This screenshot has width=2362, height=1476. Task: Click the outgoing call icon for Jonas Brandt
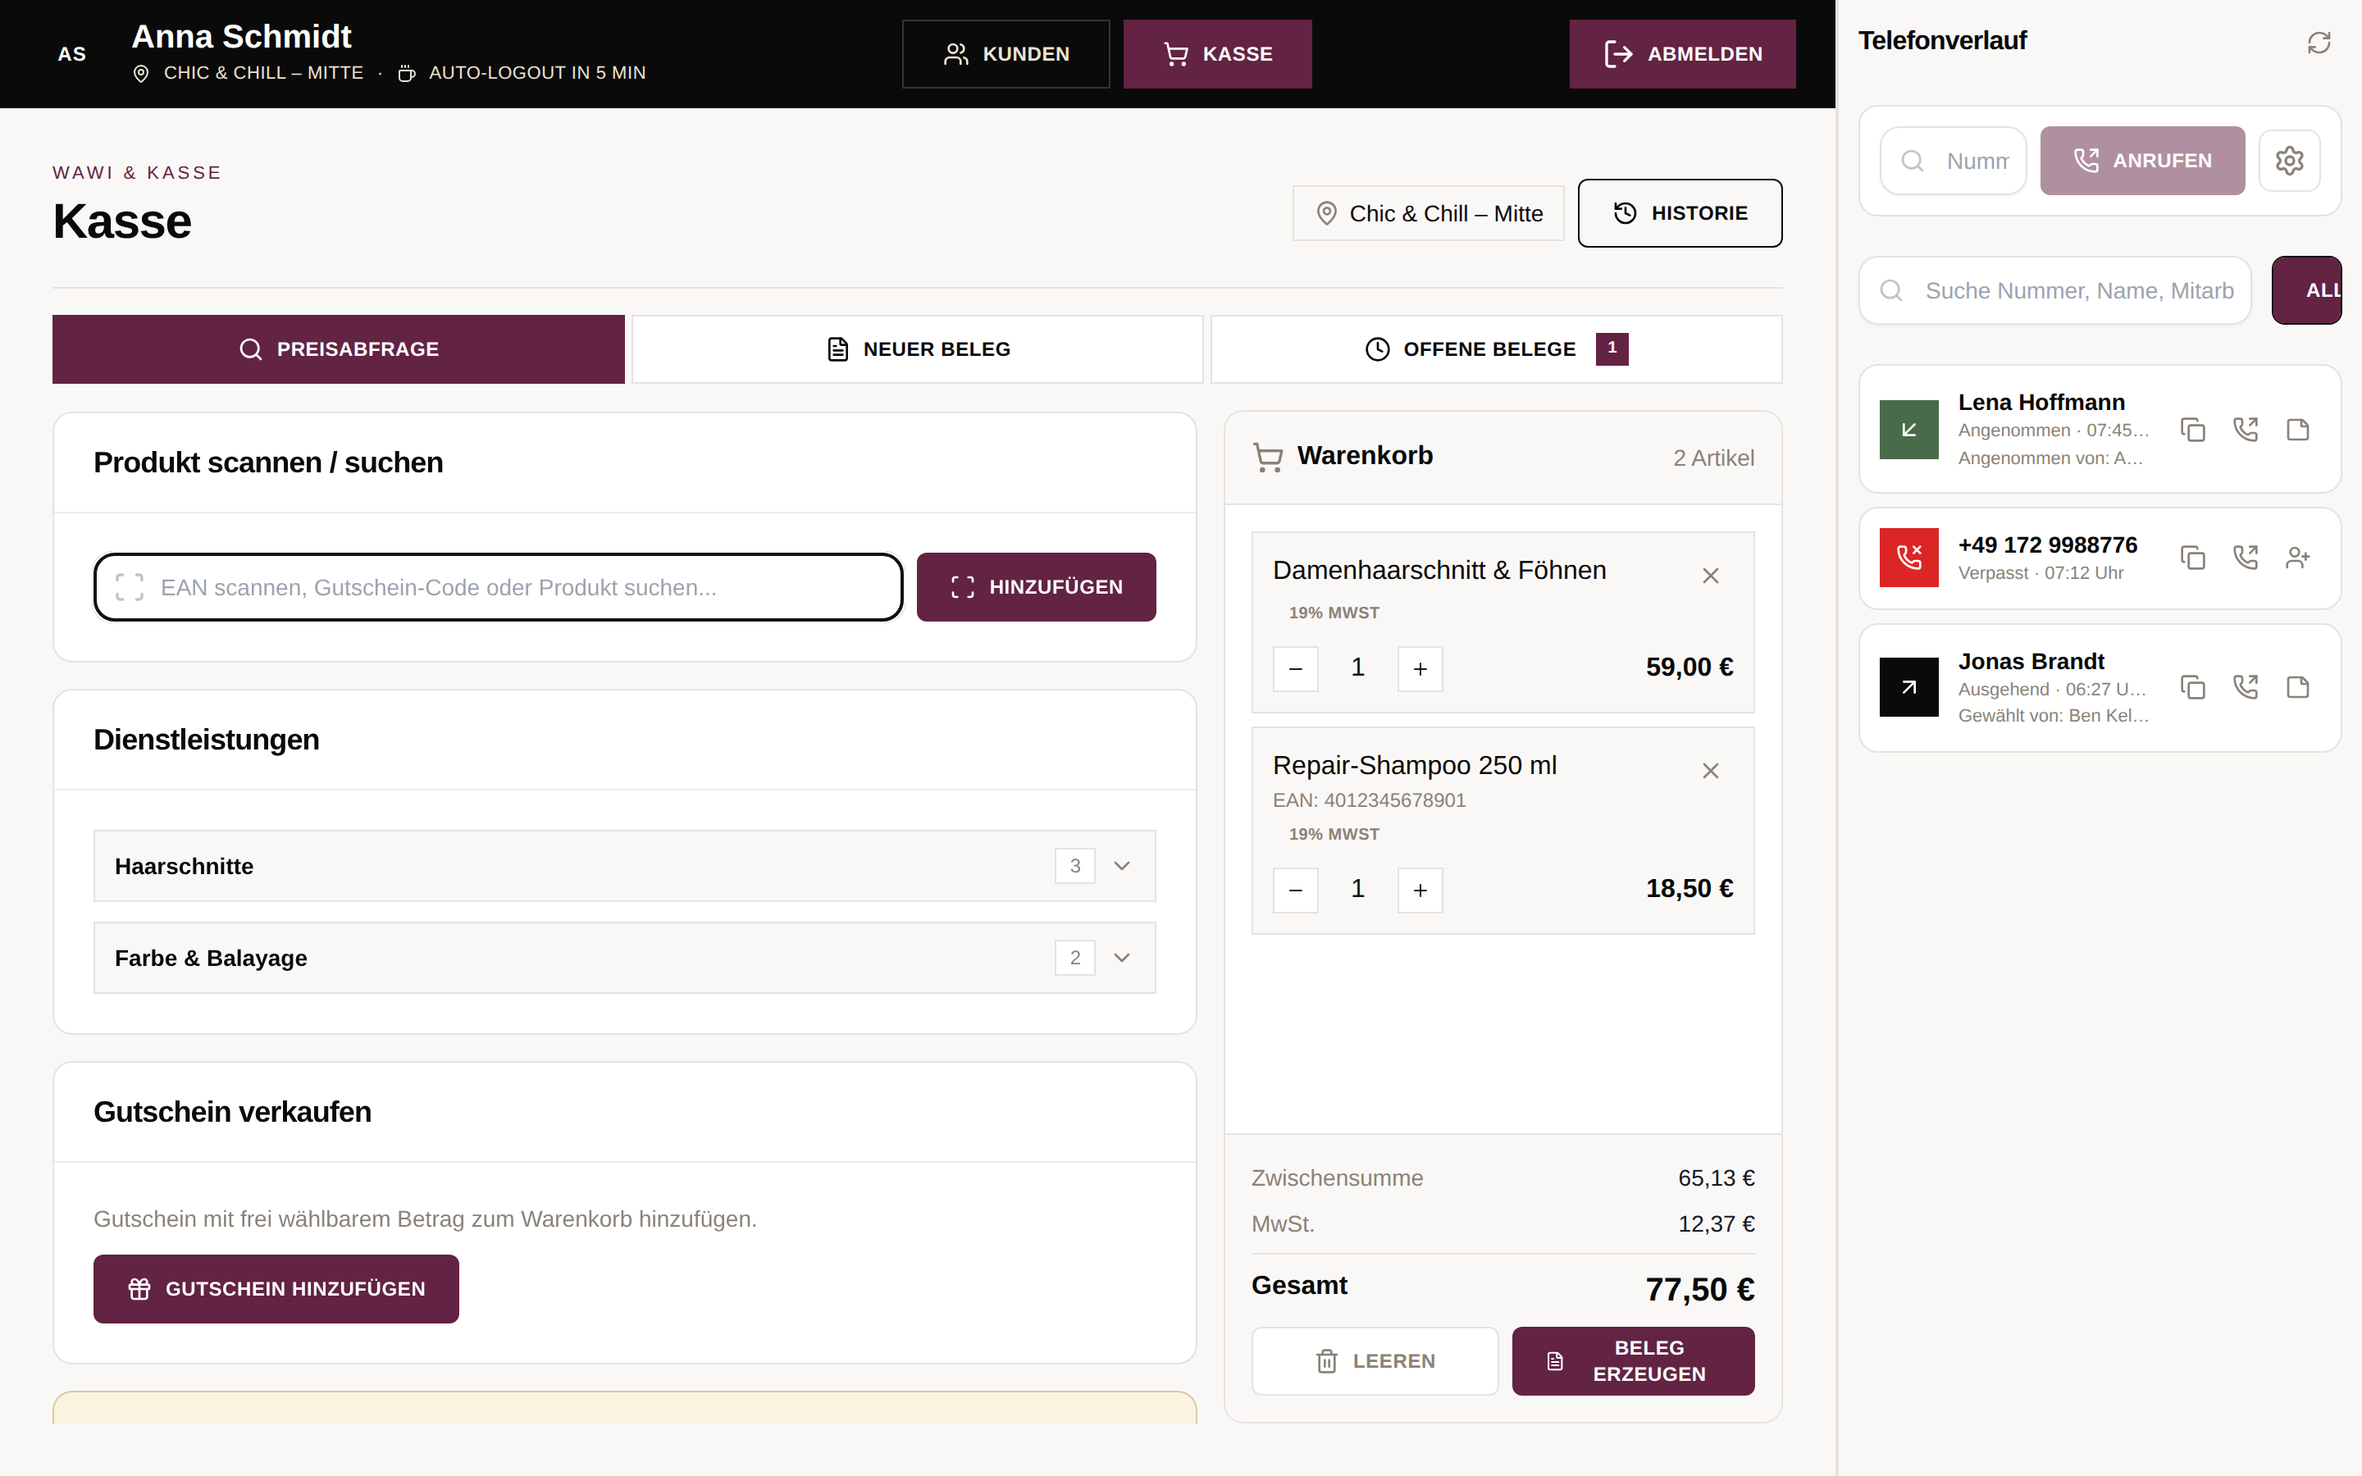pos(1908,687)
